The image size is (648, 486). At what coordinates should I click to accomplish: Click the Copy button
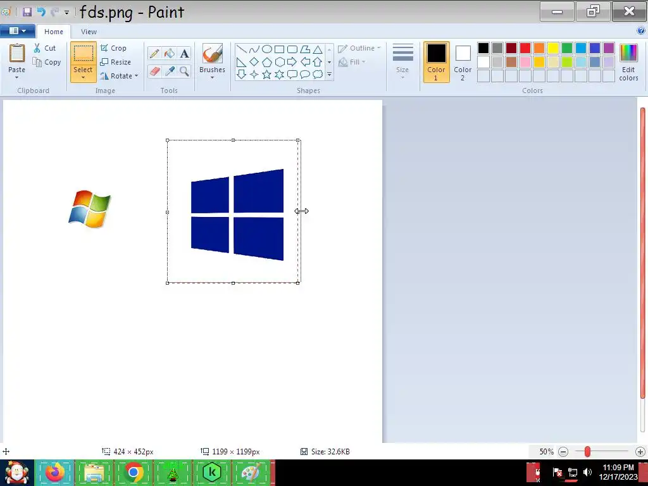(47, 62)
